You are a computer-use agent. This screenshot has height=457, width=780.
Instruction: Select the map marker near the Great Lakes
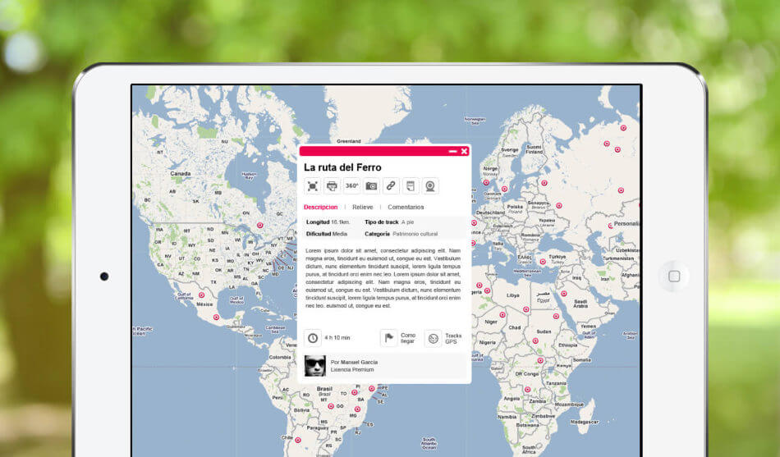coord(259,225)
